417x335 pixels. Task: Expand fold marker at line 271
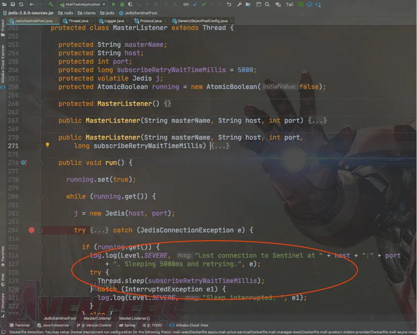41,146
